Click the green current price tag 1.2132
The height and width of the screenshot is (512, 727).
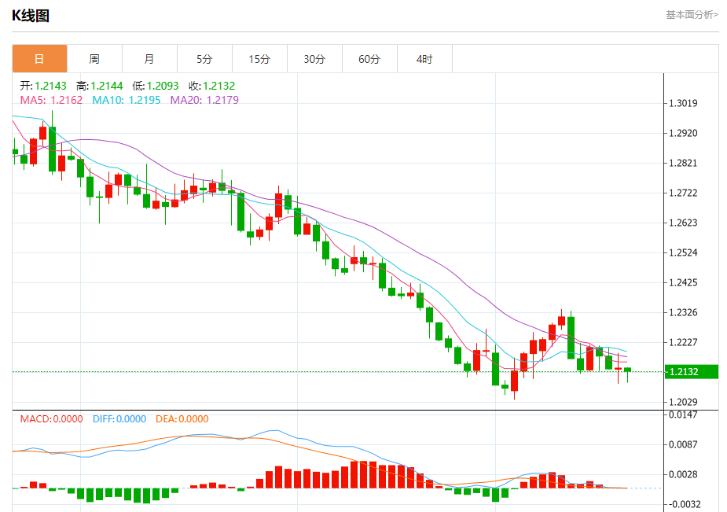pyautogui.click(x=692, y=371)
